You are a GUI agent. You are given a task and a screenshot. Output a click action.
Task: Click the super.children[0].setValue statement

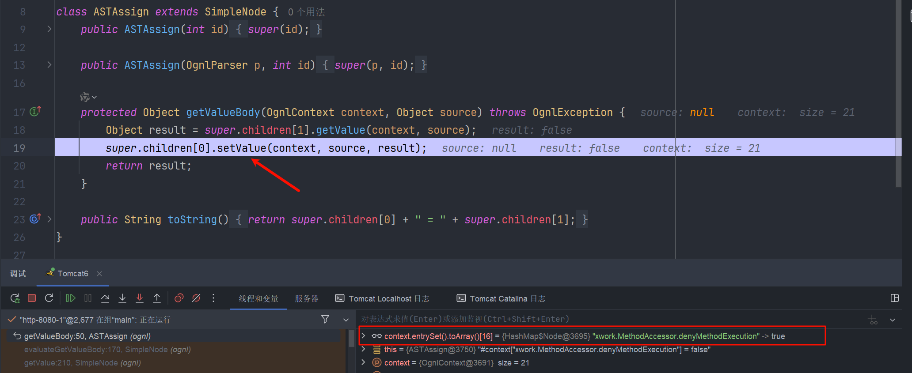click(x=266, y=148)
